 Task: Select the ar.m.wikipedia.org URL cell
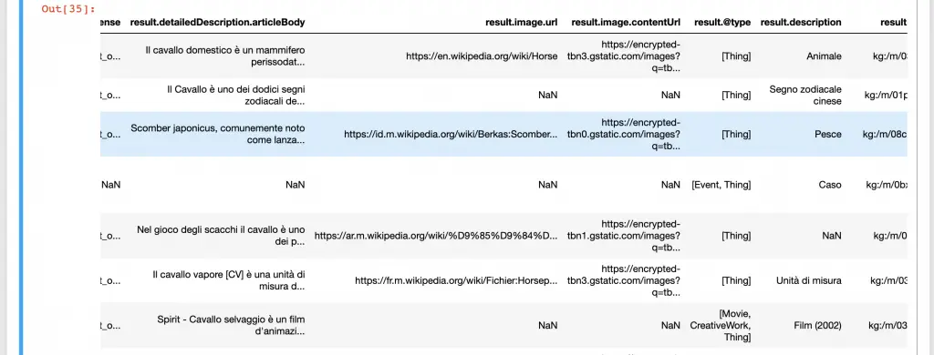[436, 236]
